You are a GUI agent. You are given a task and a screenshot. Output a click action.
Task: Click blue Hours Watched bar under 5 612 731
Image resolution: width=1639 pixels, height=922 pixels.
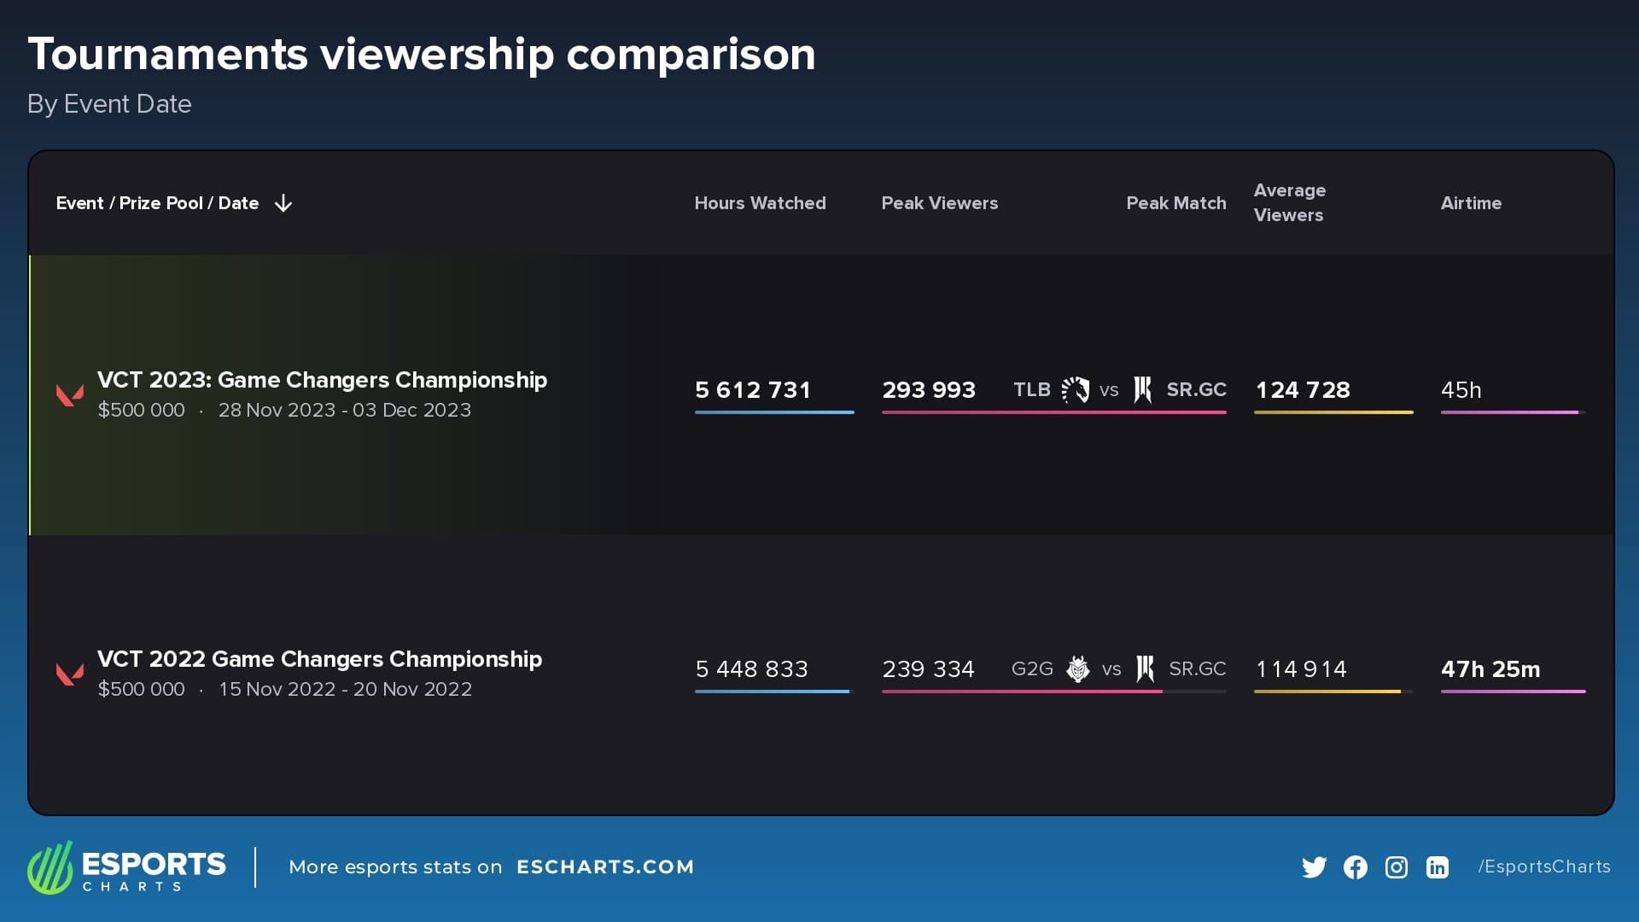tap(773, 412)
